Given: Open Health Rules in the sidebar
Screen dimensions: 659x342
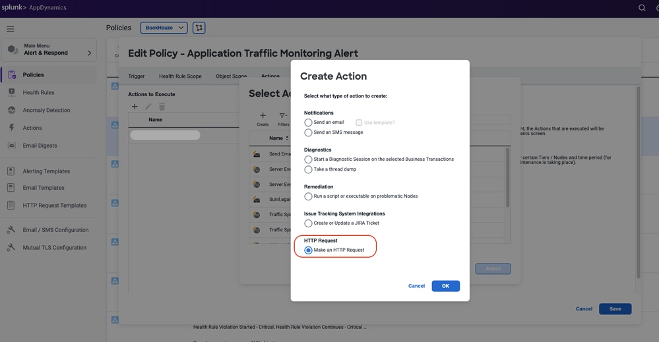Looking at the screenshot, I should (38, 92).
